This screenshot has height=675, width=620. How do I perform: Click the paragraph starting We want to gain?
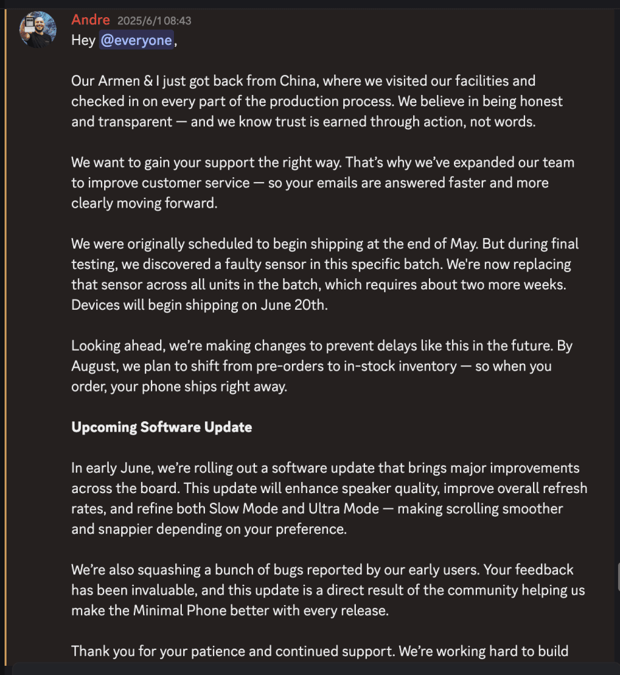click(323, 183)
